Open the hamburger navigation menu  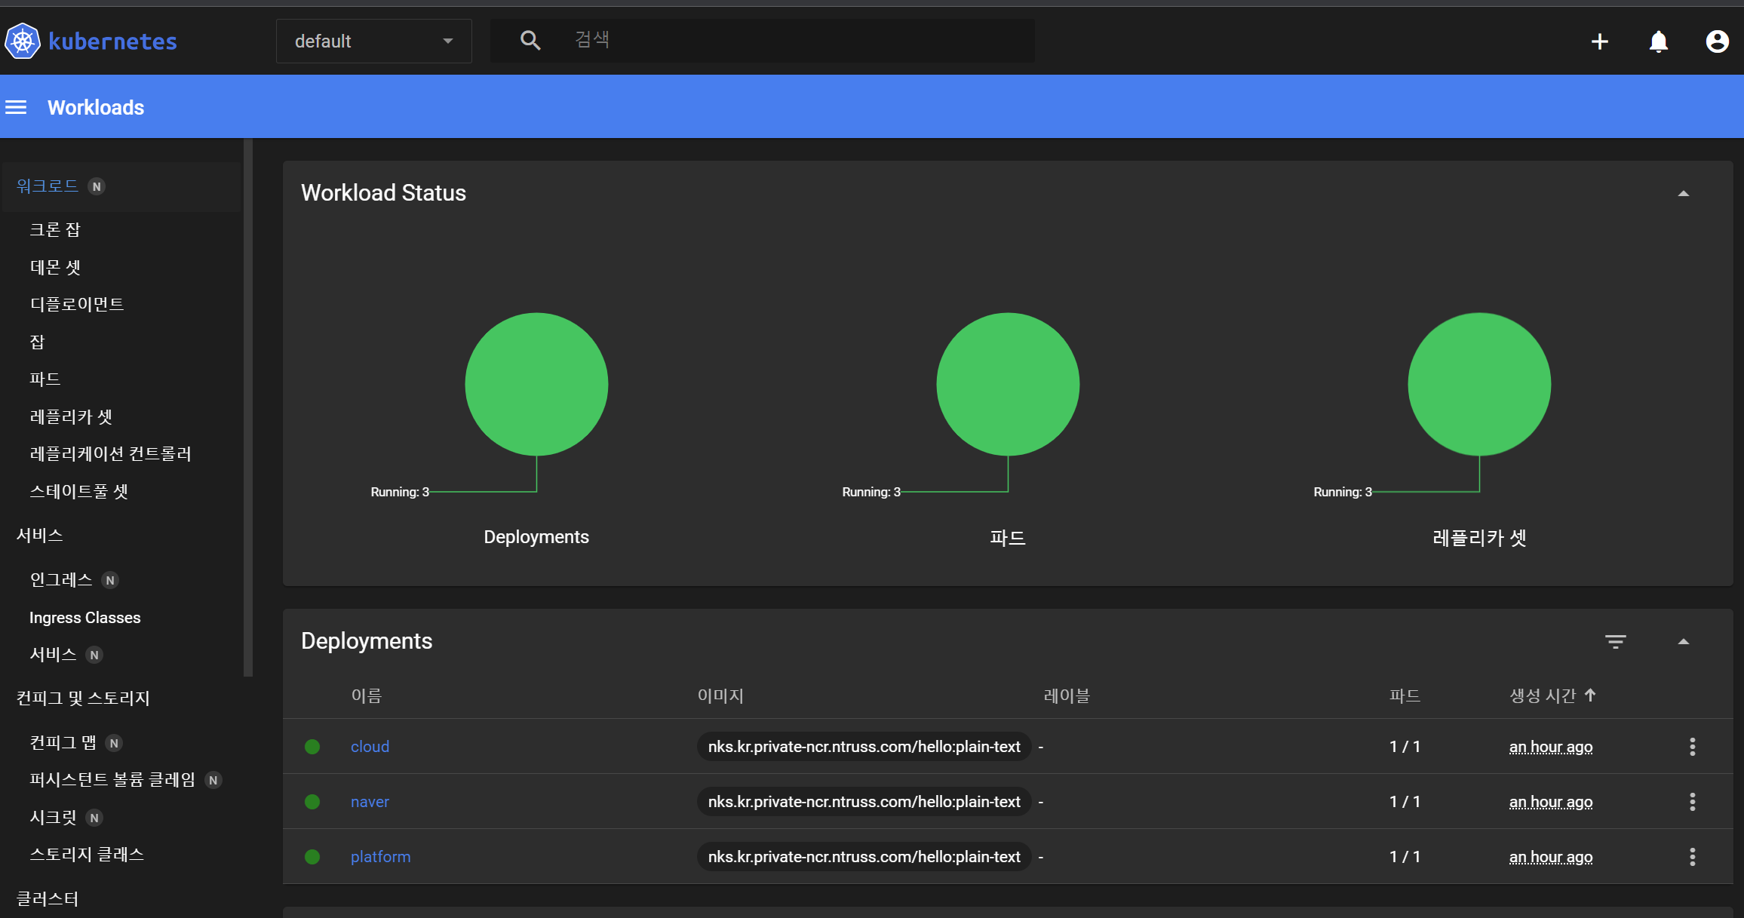pyautogui.click(x=16, y=107)
